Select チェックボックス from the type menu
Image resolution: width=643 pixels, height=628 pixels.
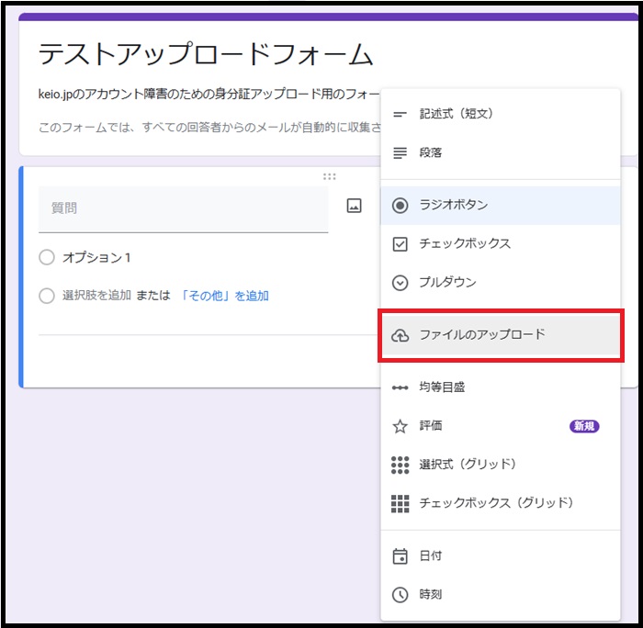coord(465,244)
